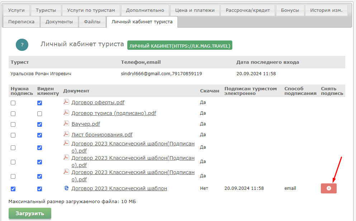Enable 'Нужна подпись' for Лист бронирования.pdf

click(13, 135)
